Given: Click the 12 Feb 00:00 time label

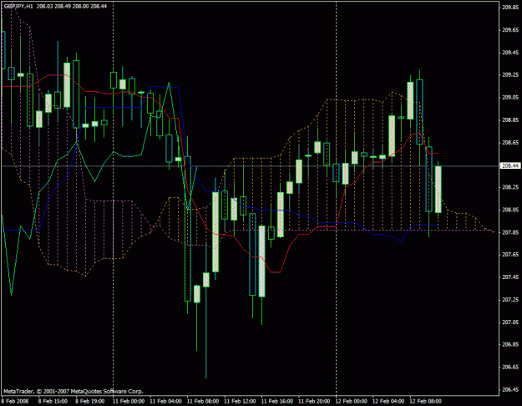Looking at the screenshot, I should 352,401.
